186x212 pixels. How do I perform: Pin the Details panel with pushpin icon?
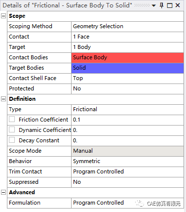[162, 5]
